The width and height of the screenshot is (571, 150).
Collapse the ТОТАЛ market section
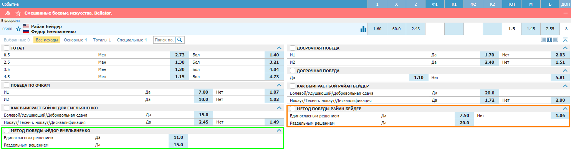280,48
